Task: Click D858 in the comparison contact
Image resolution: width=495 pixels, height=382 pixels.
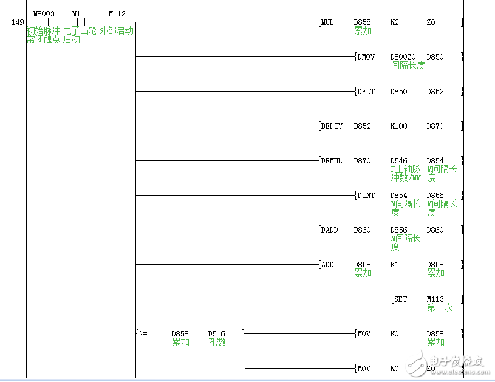Action: pyautogui.click(x=180, y=333)
